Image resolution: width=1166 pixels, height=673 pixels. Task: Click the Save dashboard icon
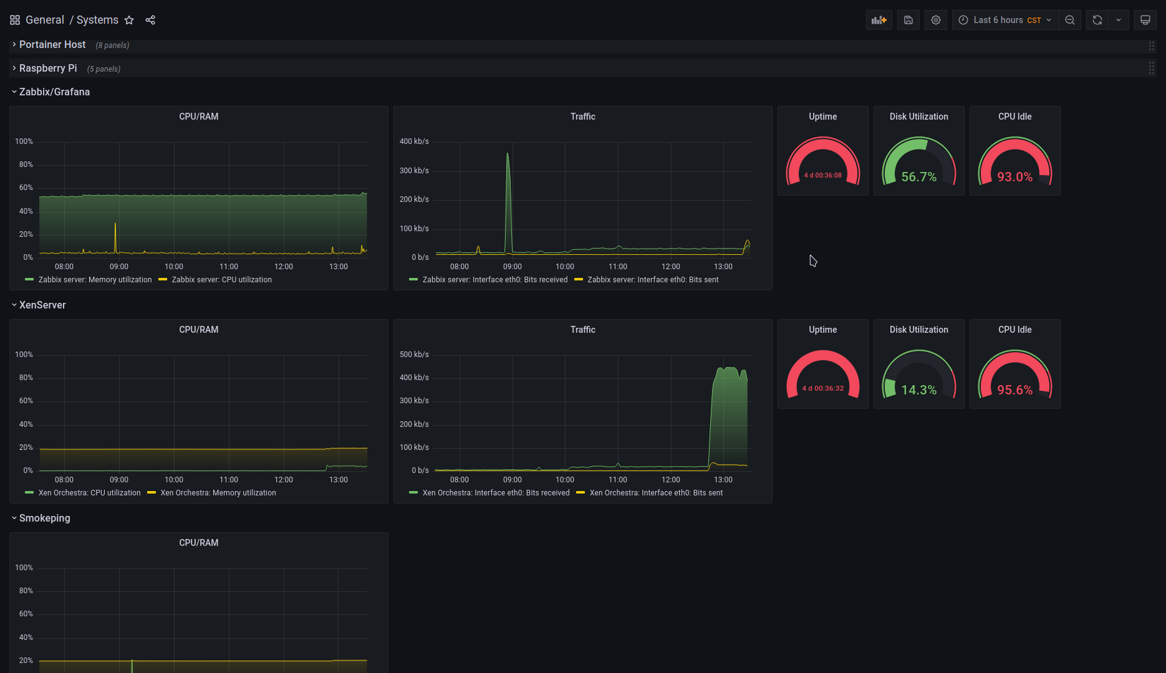pos(908,19)
